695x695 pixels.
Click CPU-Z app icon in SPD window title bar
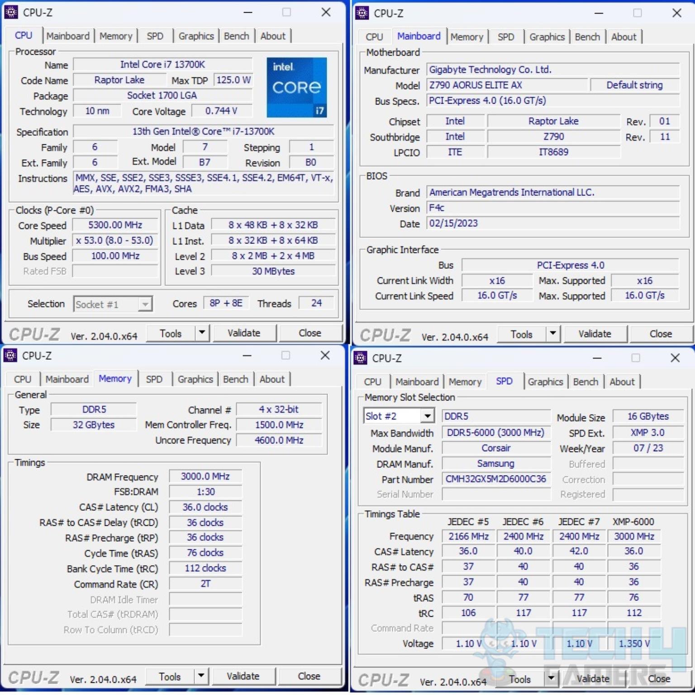pos(360,358)
